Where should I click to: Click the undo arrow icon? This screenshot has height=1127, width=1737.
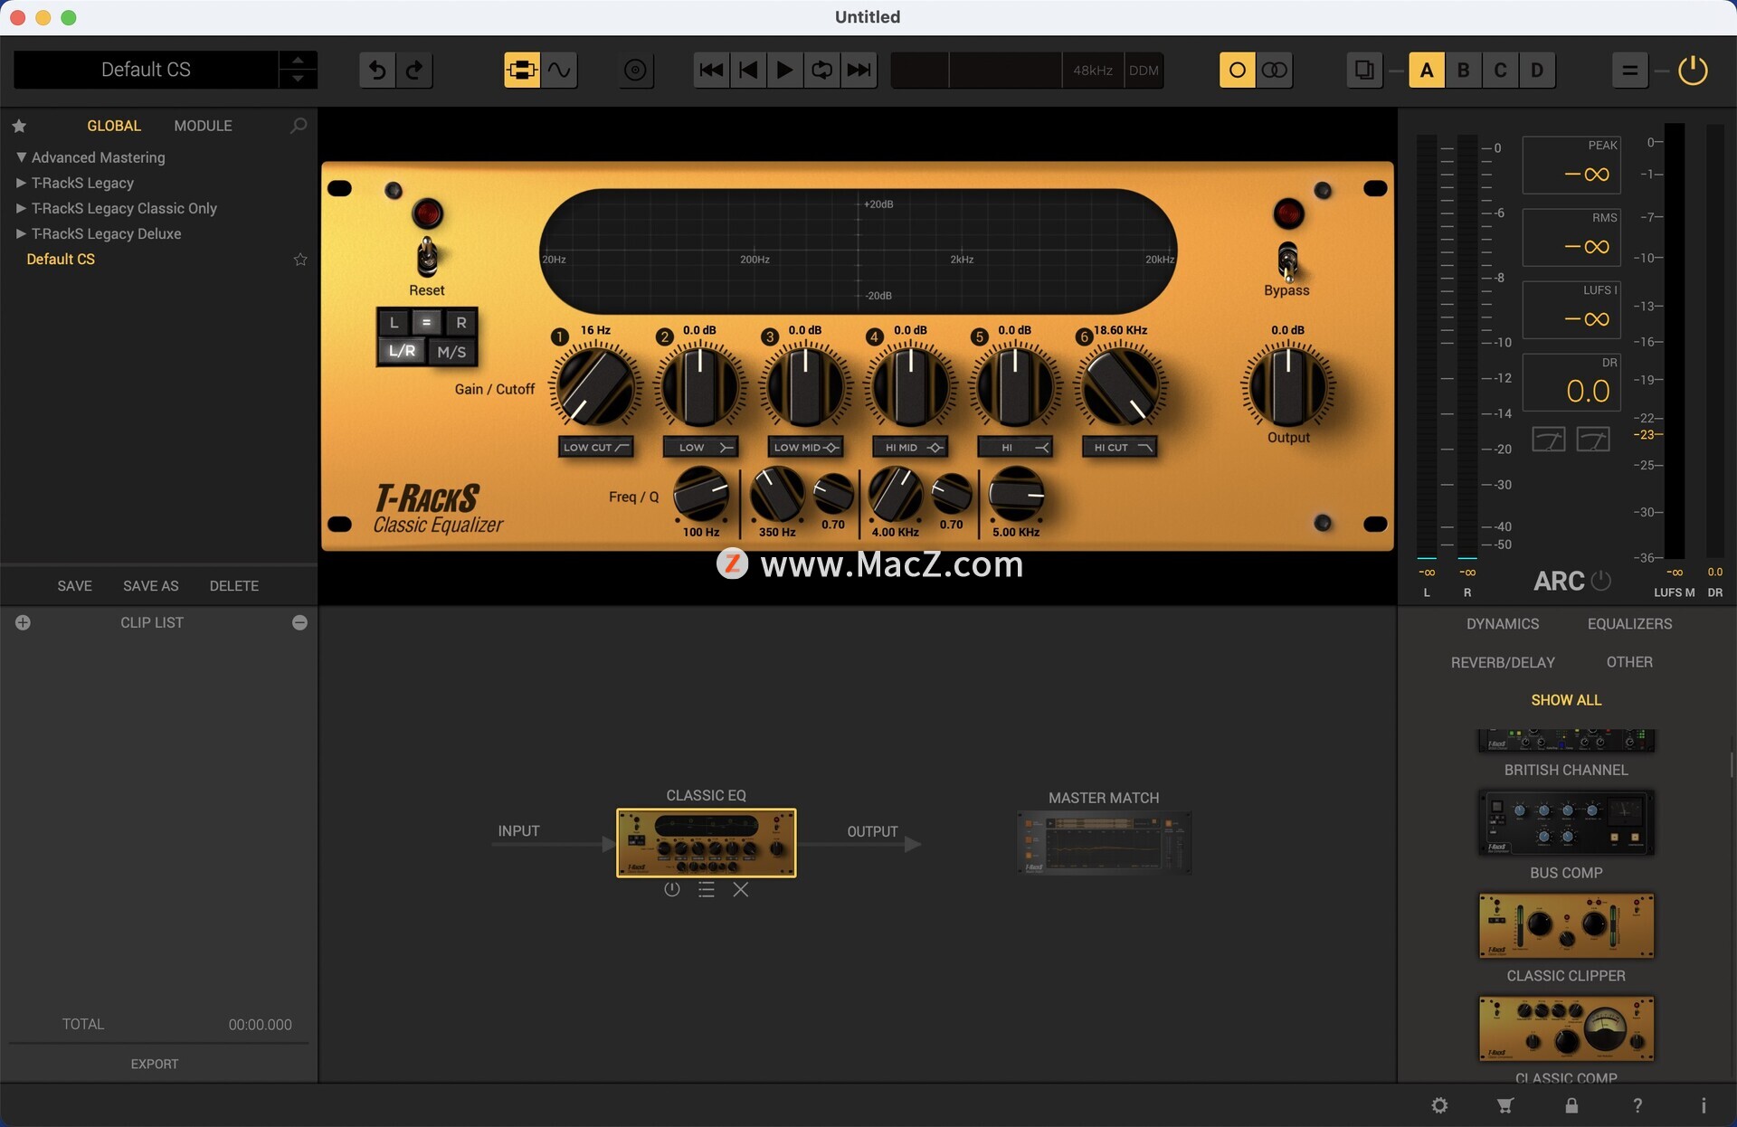coord(377,70)
